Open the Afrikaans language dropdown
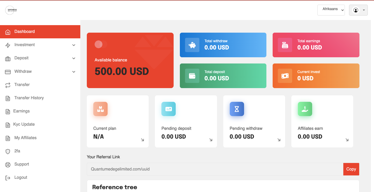This screenshot has height=192, width=374. click(331, 10)
